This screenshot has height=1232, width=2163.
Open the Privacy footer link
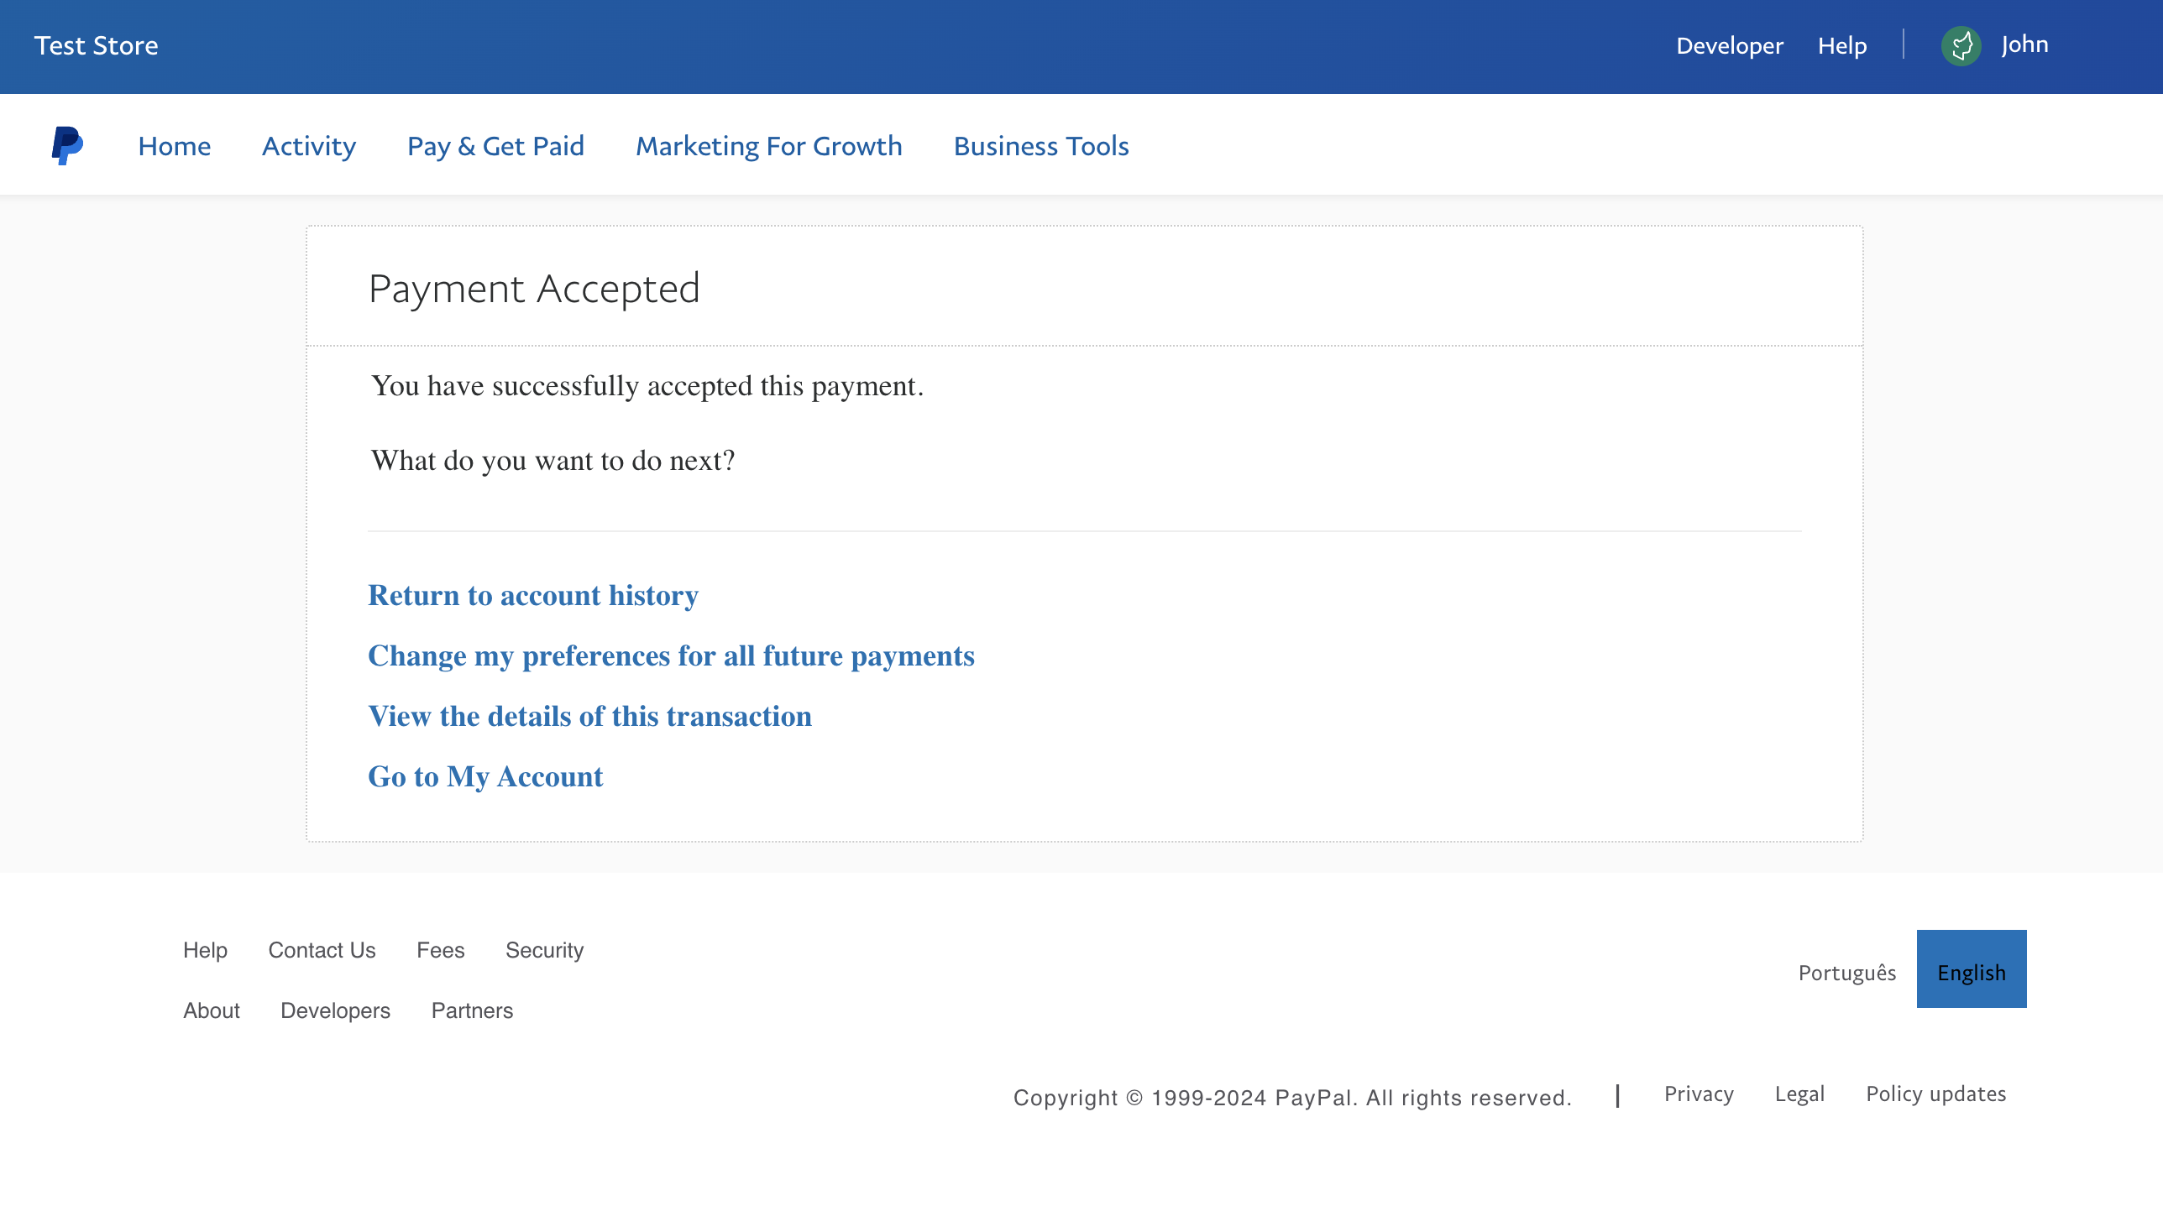pos(1699,1094)
